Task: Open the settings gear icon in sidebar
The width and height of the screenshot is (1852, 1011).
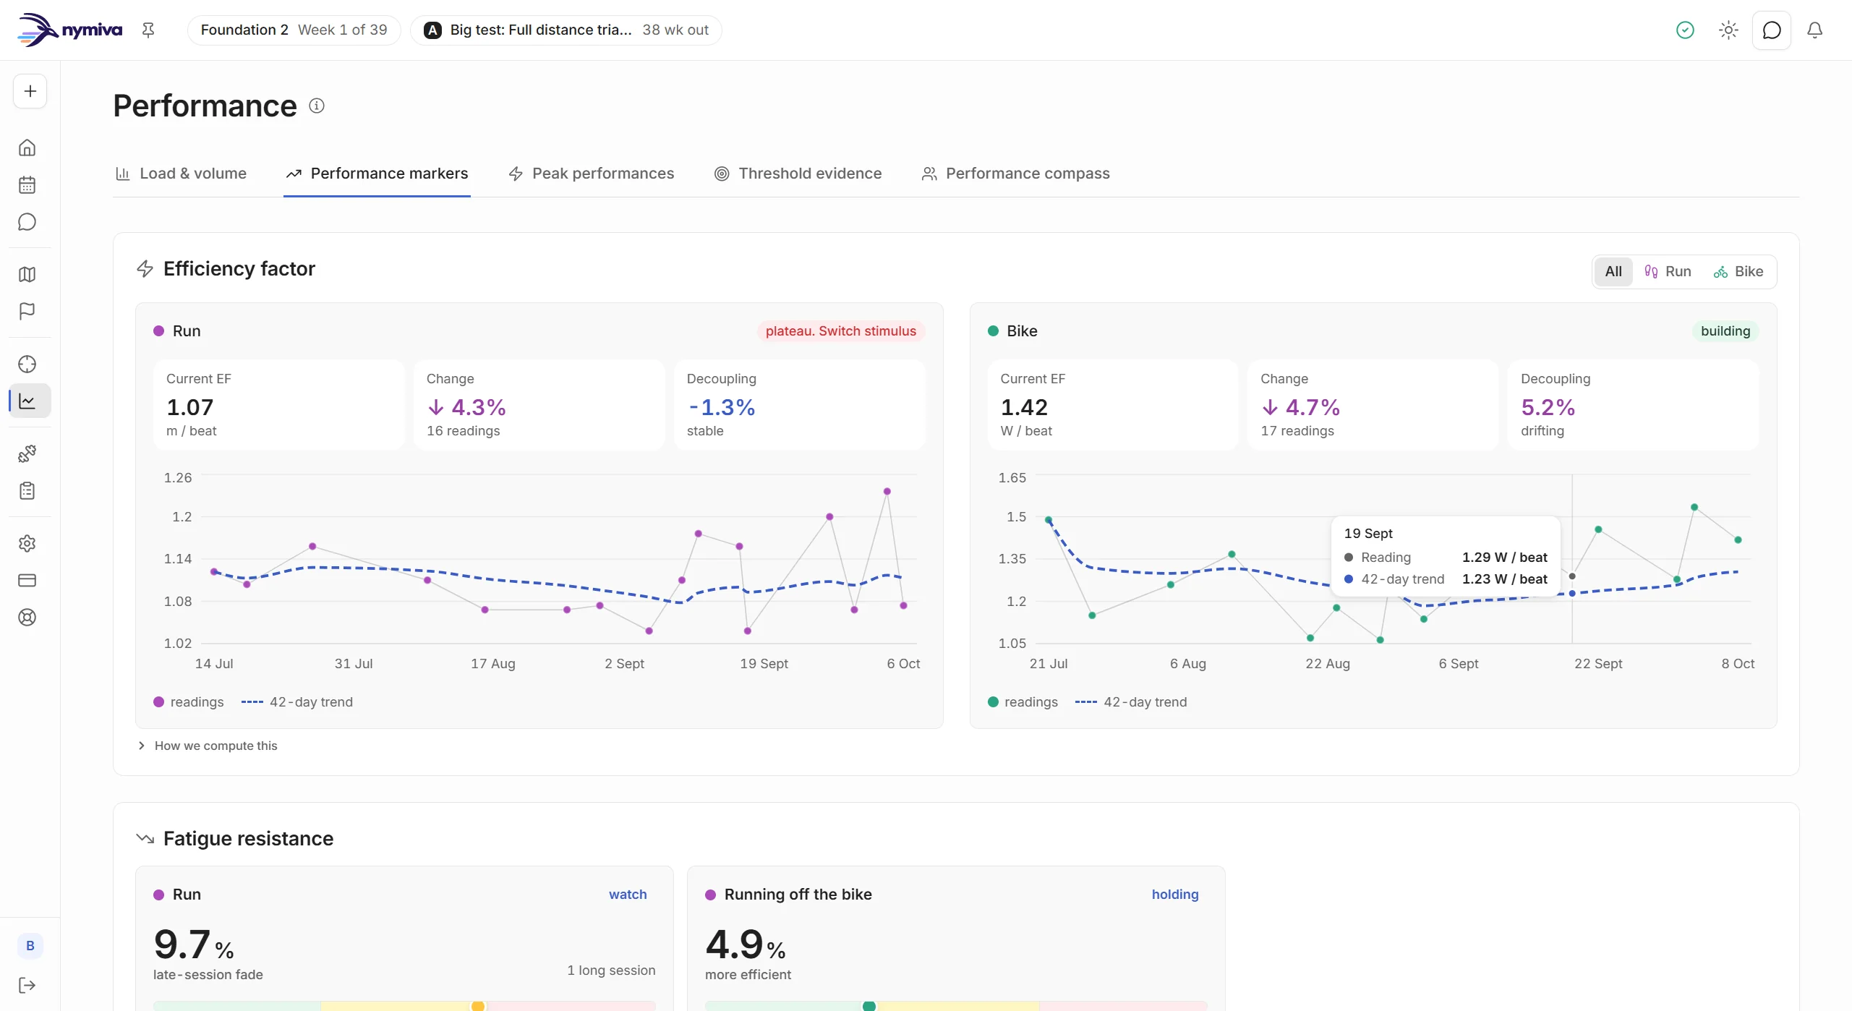Action: 27,543
